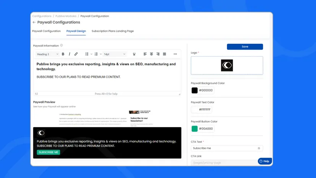The width and height of the screenshot is (316, 178).
Task: Expand the bullet list style options
Action: point(91,54)
